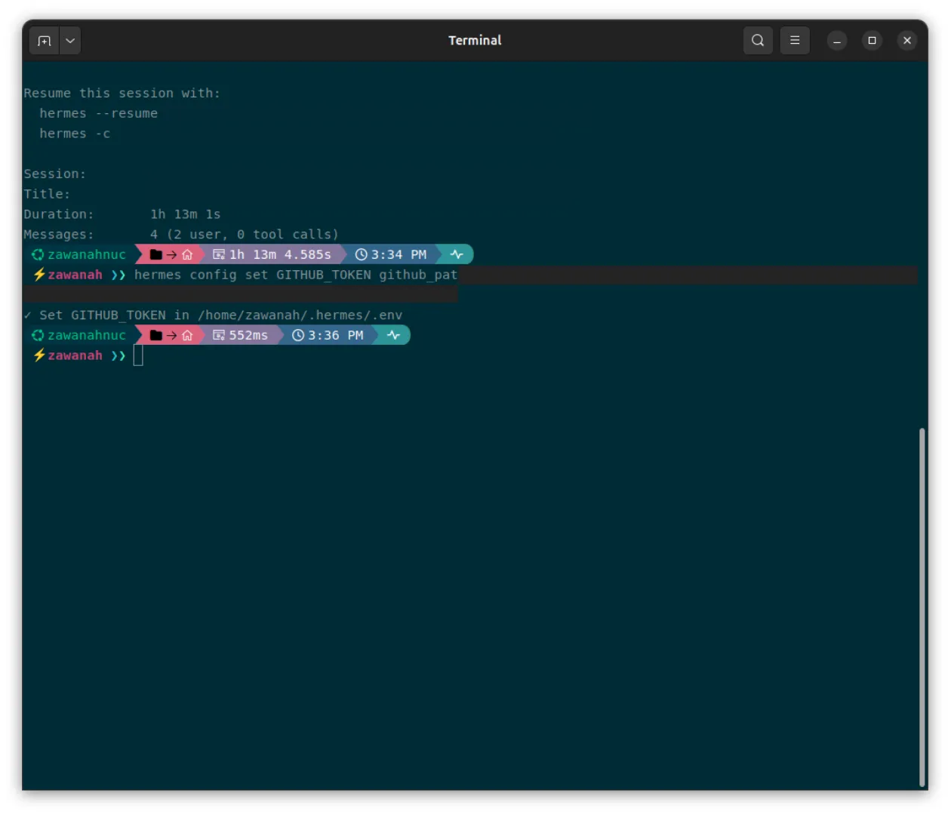Screen dimensions: 951x815
Task: Click the pulse icon after 3:36 PM
Action: [393, 336]
